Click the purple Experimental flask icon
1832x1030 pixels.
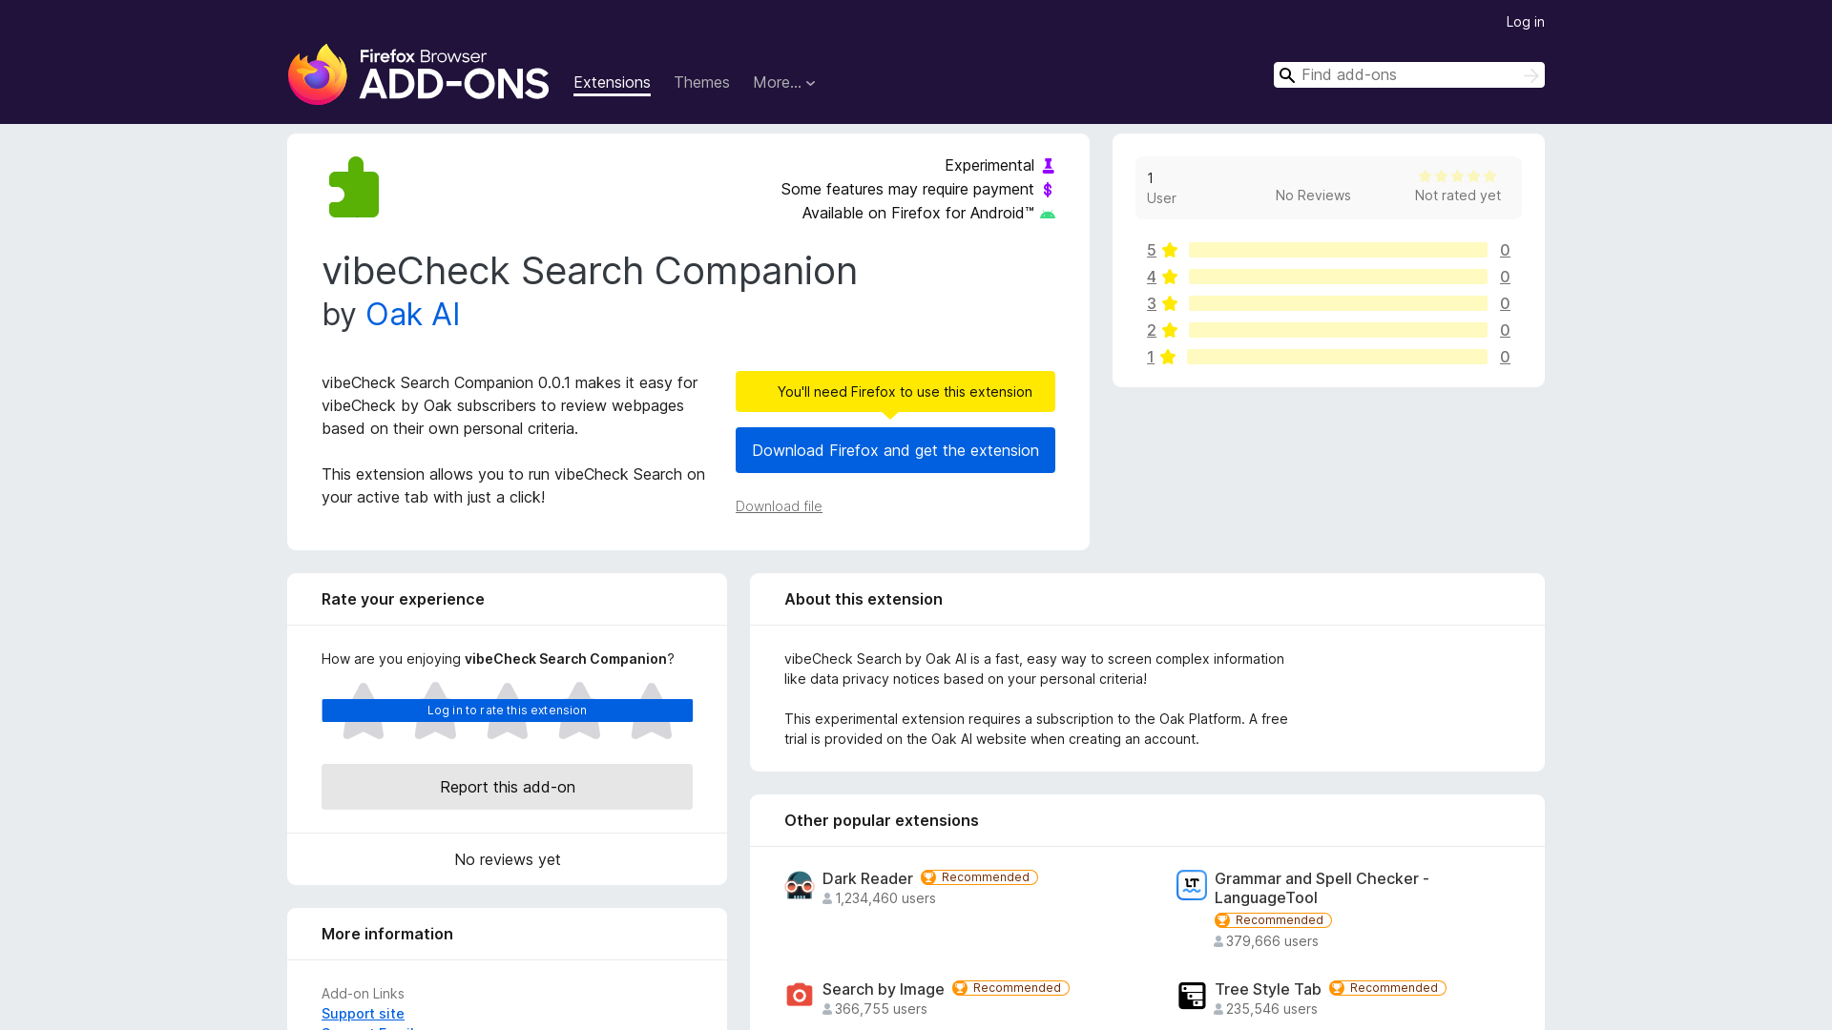pyautogui.click(x=1048, y=166)
